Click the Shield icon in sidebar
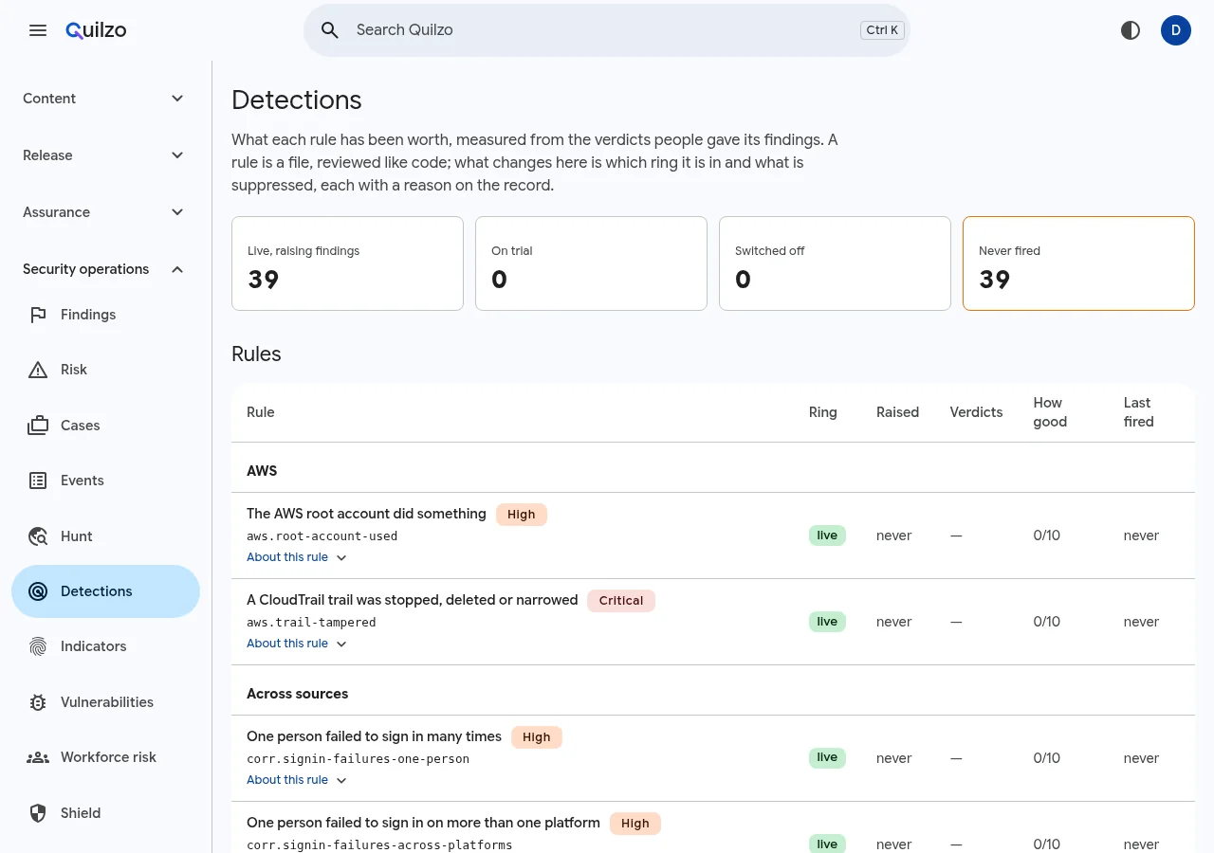This screenshot has width=1214, height=853. click(38, 813)
